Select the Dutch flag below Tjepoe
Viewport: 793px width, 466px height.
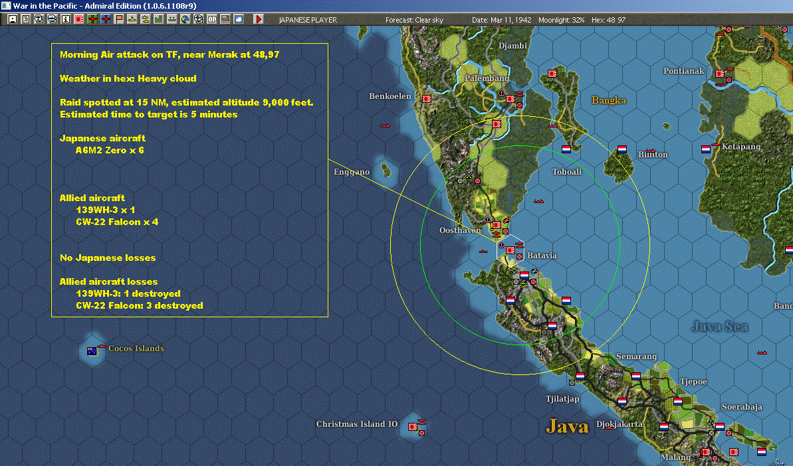click(678, 402)
